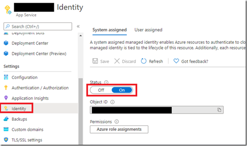247x146 pixels.
Task: Click the Save label
Action: [104, 61]
